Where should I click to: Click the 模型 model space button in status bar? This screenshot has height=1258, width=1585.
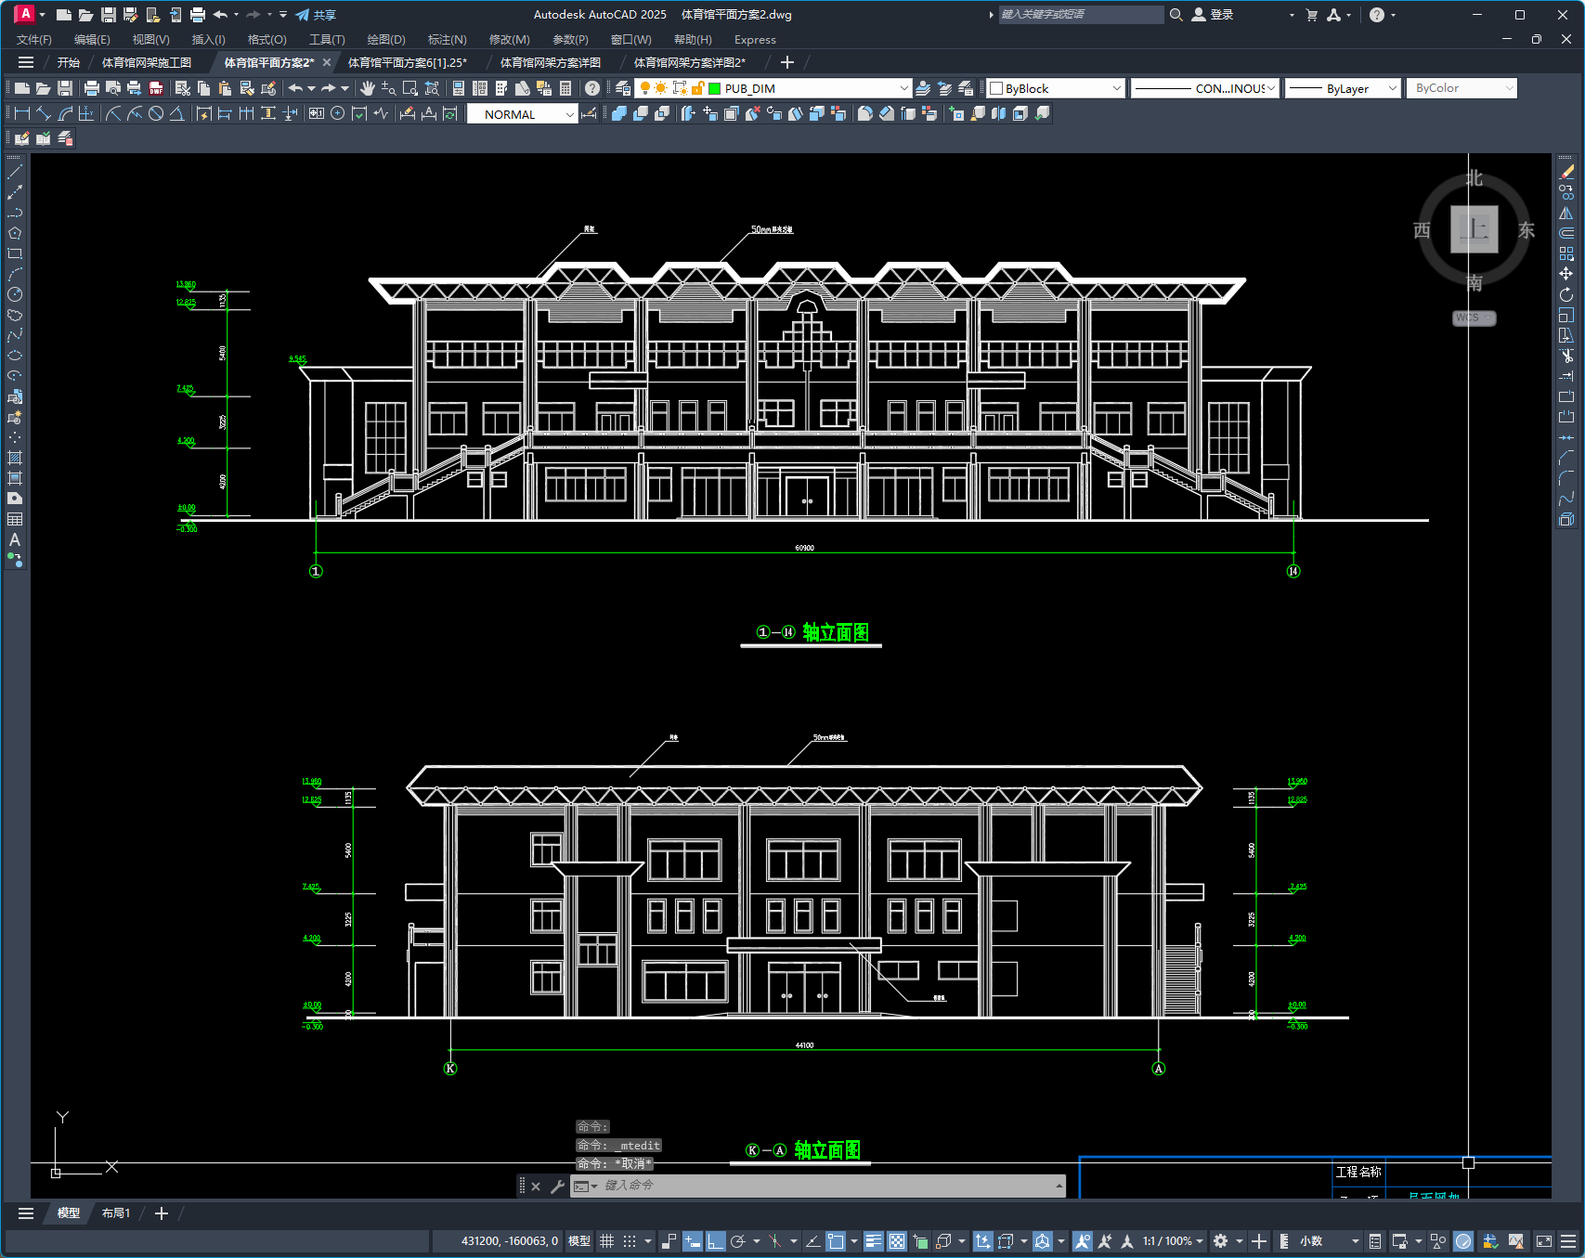point(578,1241)
